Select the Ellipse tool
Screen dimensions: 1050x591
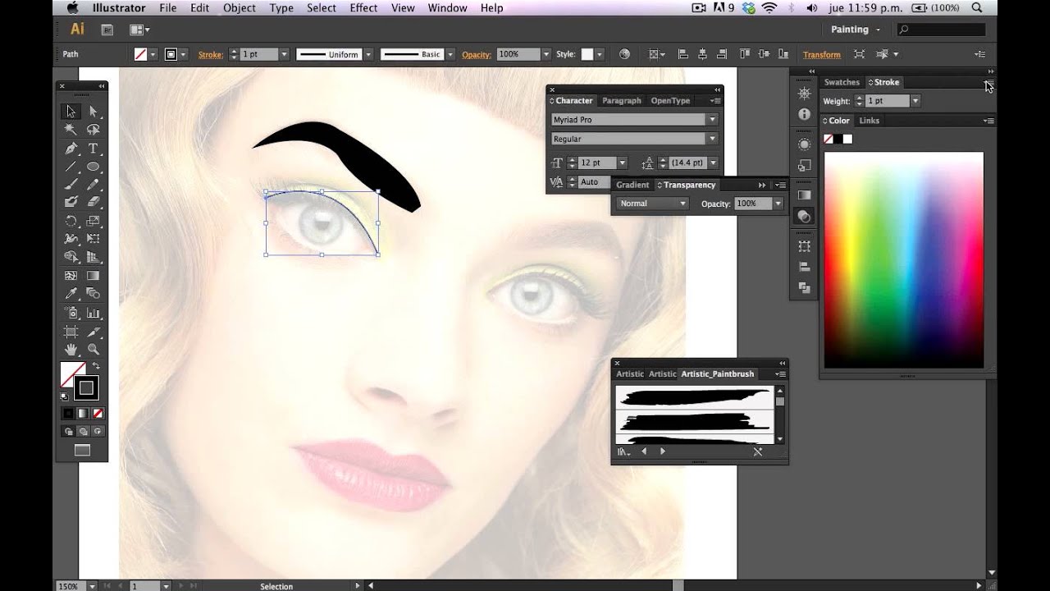93,167
